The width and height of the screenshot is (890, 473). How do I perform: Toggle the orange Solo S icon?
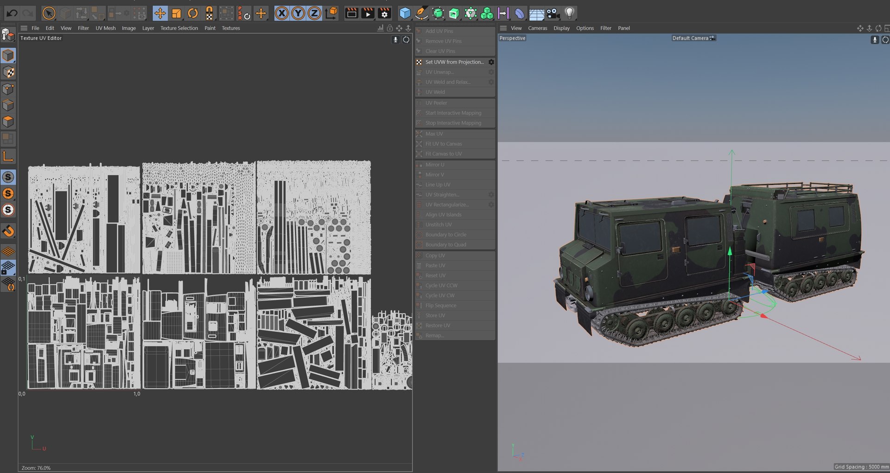click(x=8, y=193)
